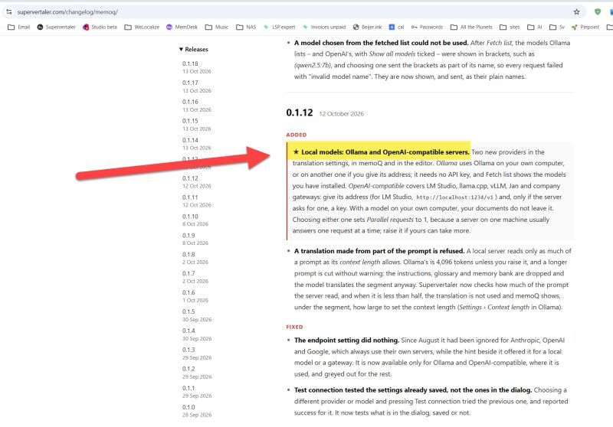
Task: Open the sites bookmarks folder
Action: coord(510,27)
